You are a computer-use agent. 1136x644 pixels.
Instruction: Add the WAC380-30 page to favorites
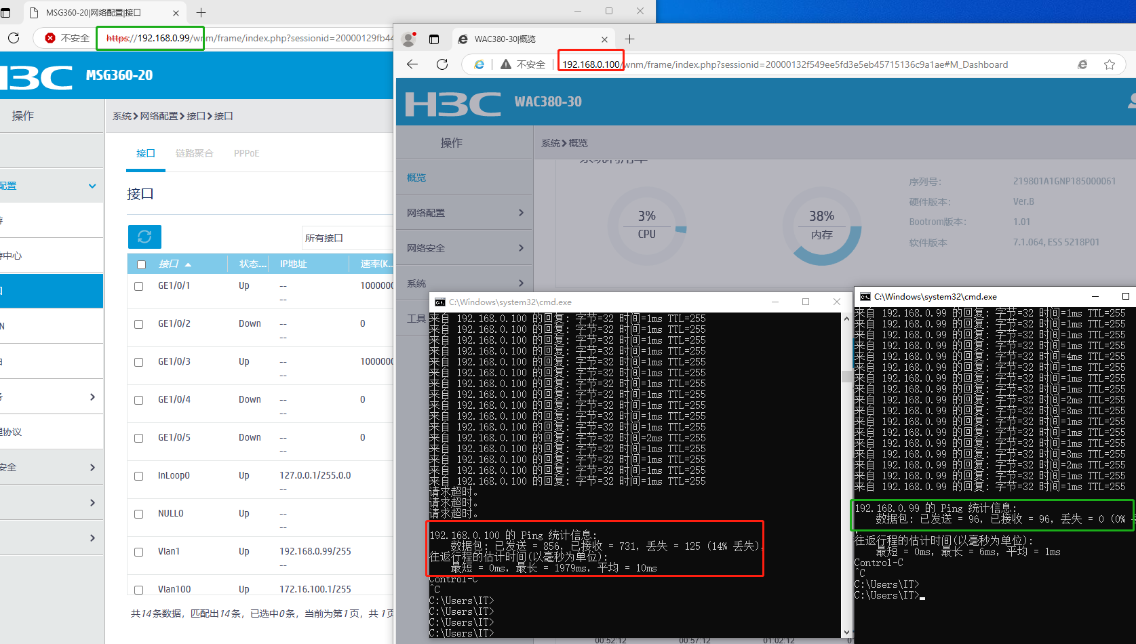coord(1110,64)
